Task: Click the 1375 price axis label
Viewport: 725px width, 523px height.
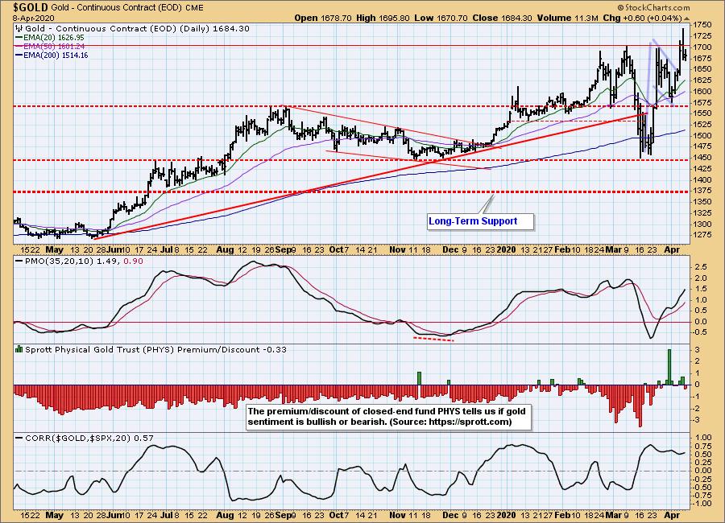Action: (x=702, y=191)
